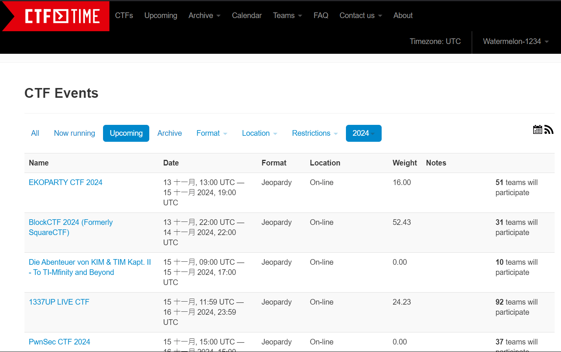Click the 51 teams will participate text
The image size is (561, 352).
[x=517, y=187]
